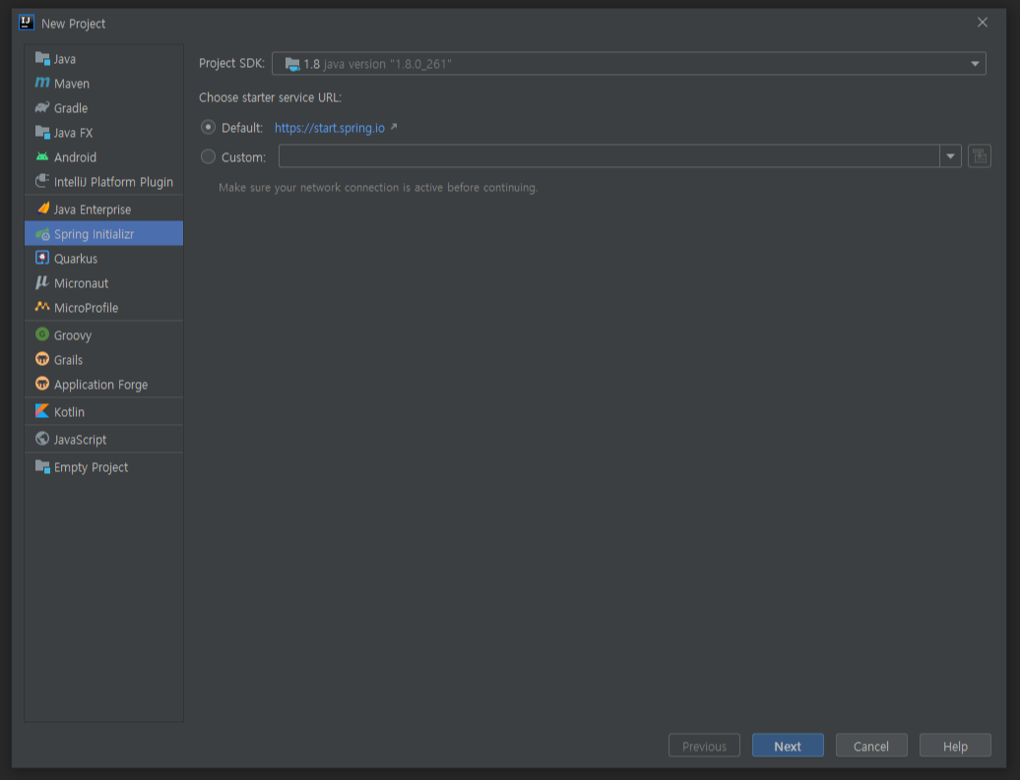Open the Project SDK dropdown arrow

pyautogui.click(x=975, y=64)
